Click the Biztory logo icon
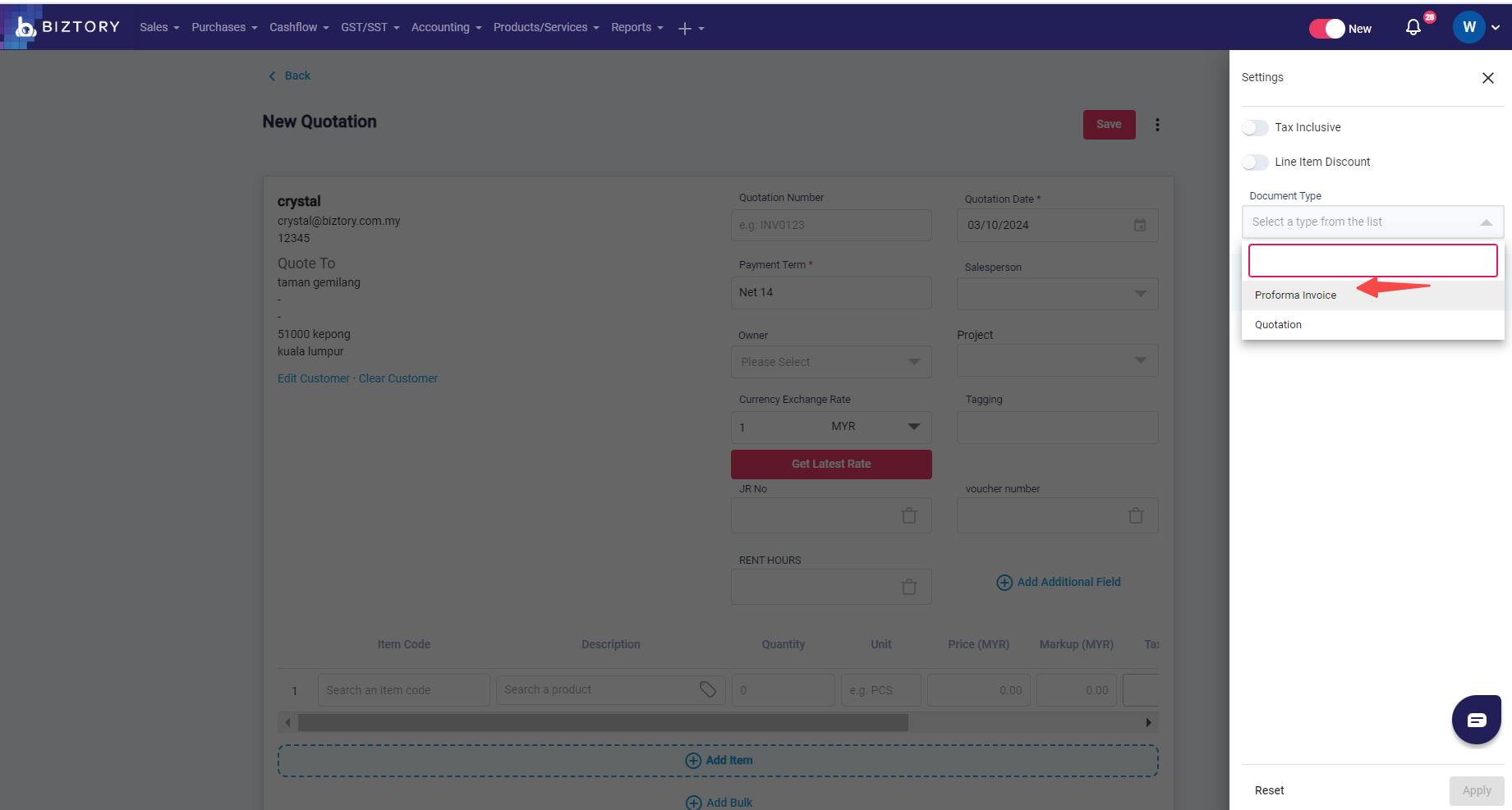Screen dimensions: 1512x810 coord(25,28)
